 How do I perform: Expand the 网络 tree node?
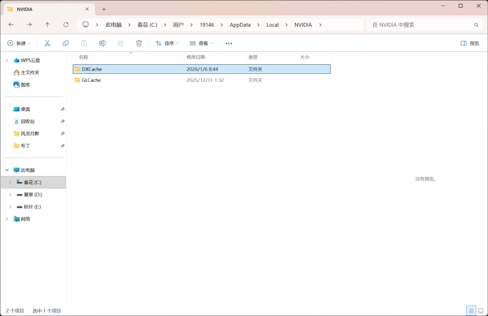pos(7,219)
